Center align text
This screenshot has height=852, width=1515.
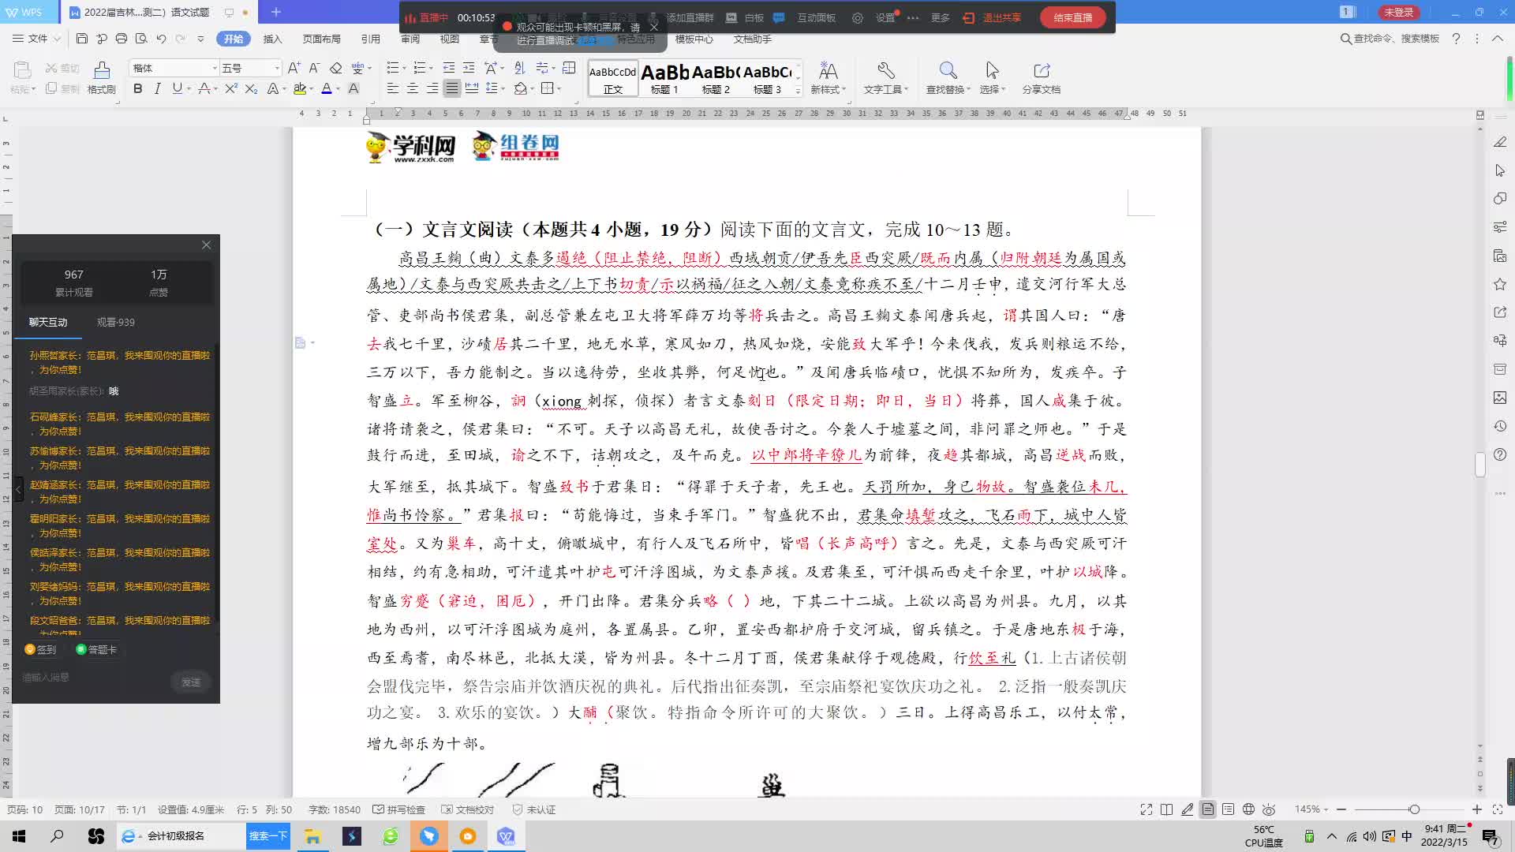pyautogui.click(x=412, y=88)
